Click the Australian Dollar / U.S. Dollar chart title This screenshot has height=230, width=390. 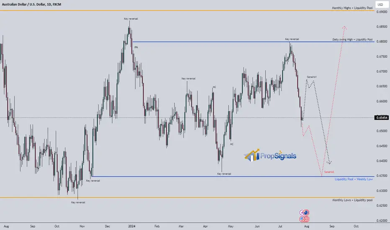[31, 4]
